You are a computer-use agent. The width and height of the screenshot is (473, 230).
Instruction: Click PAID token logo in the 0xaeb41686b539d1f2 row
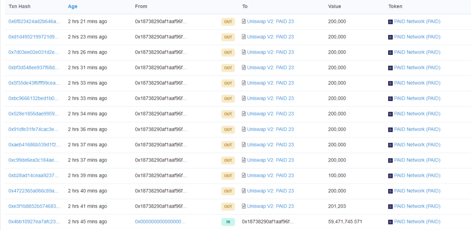(390, 145)
